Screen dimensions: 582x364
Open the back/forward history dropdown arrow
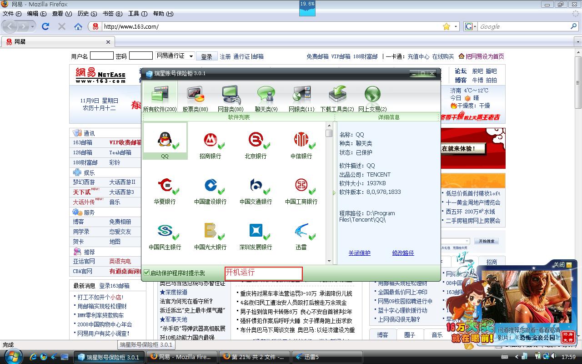tap(33, 26)
